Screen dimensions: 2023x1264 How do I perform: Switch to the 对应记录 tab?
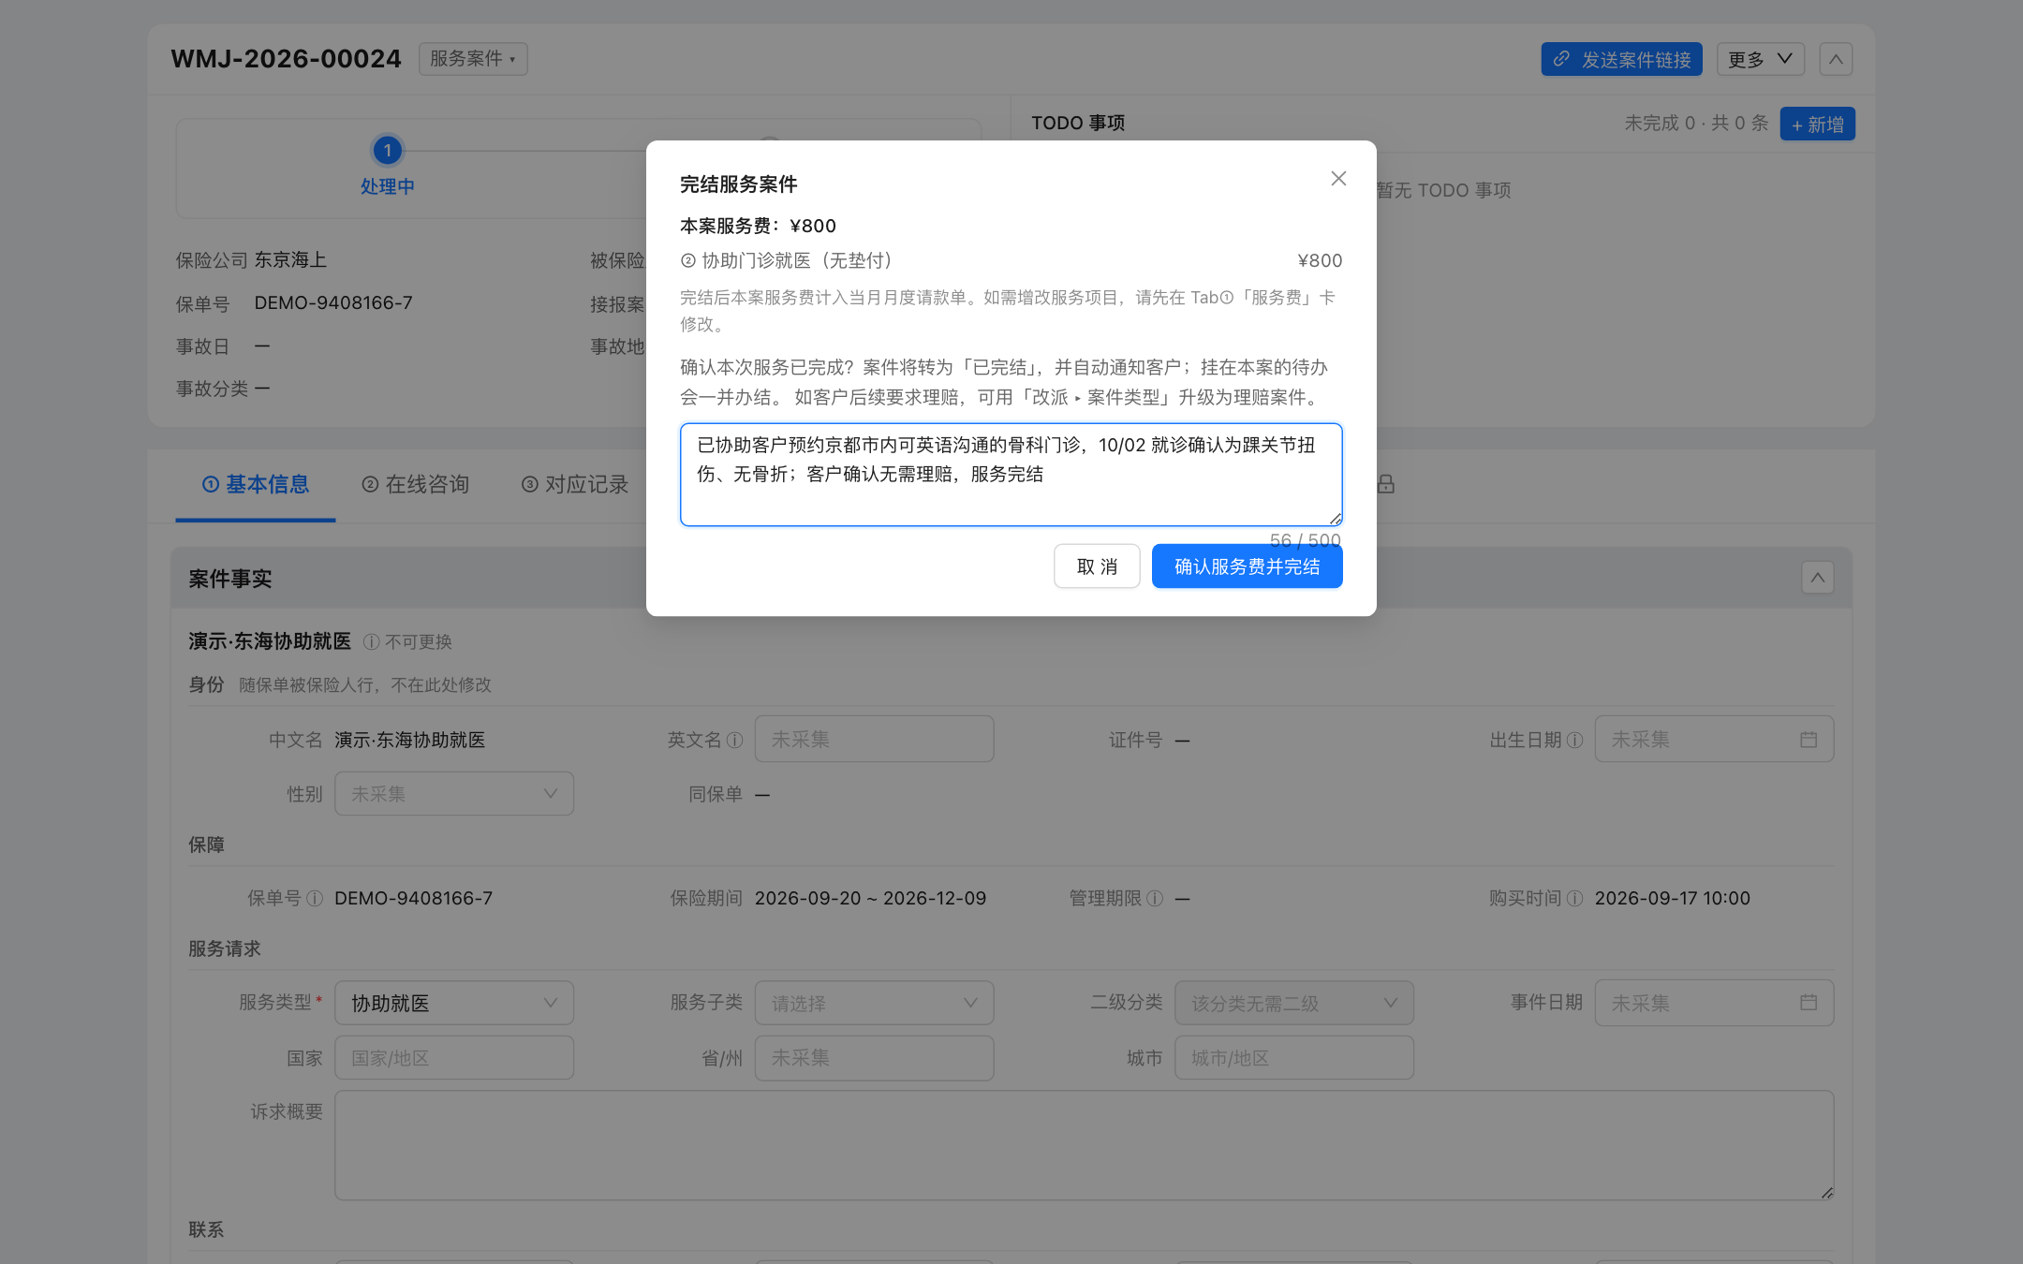tap(575, 484)
